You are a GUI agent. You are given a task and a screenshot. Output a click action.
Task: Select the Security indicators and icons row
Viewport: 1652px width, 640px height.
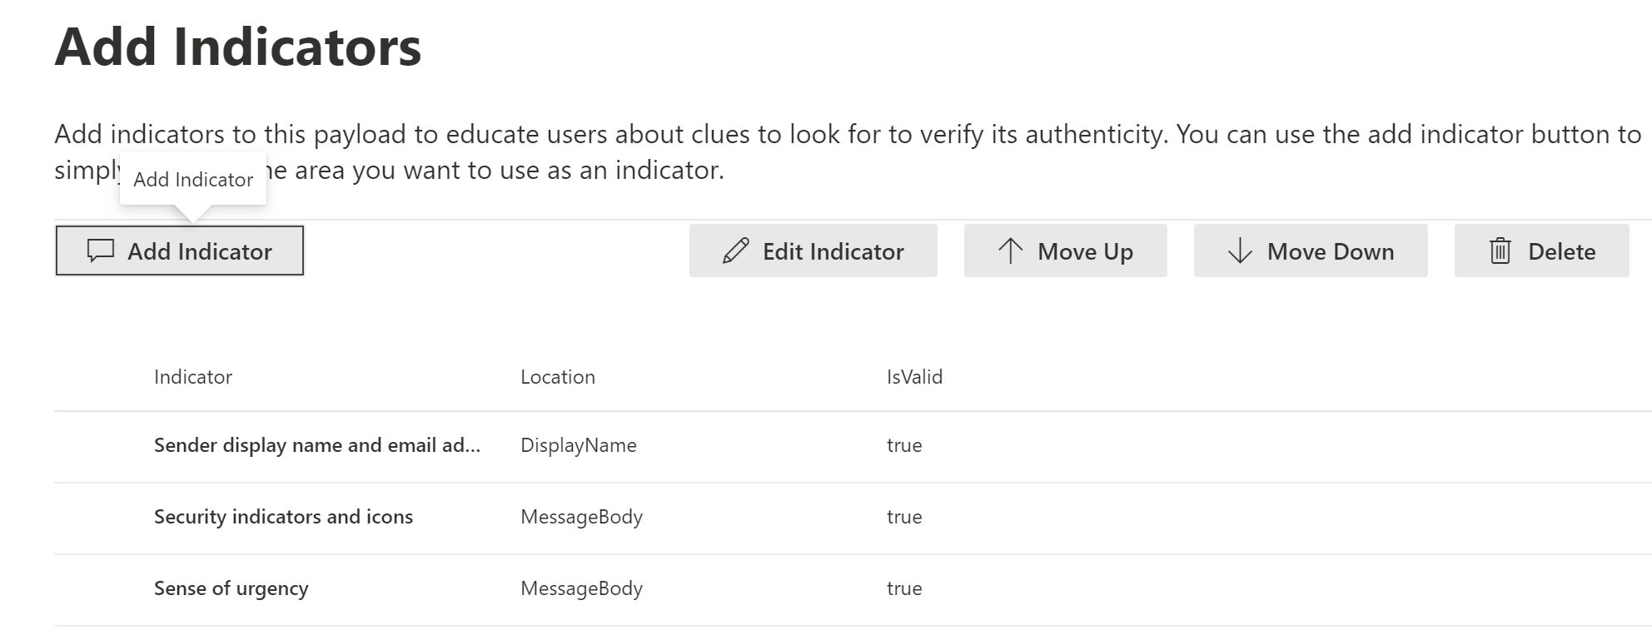(283, 517)
